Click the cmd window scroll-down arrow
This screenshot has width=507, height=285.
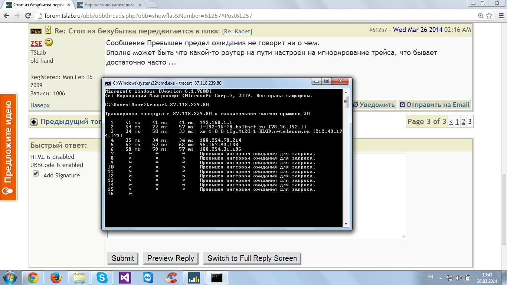tap(346, 224)
